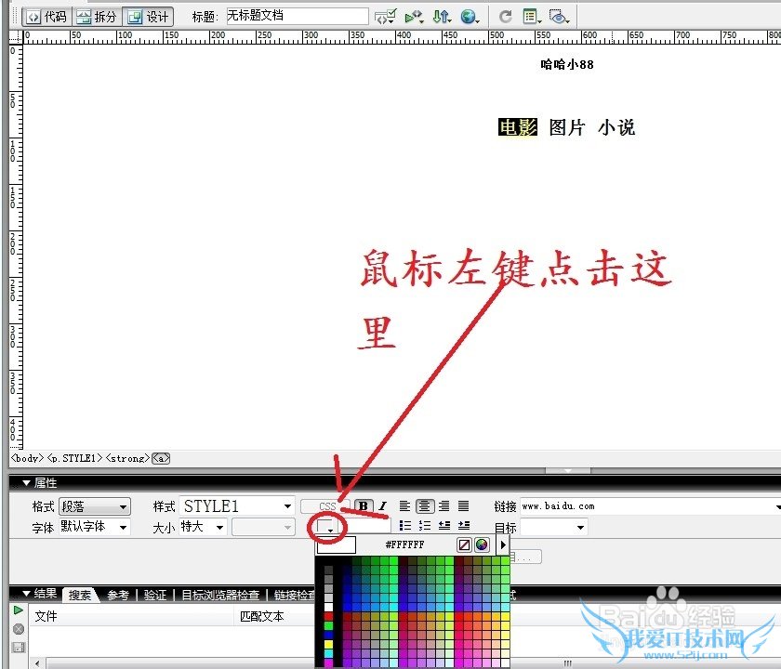
Task: Toggle bold formatting
Action: pyautogui.click(x=364, y=506)
